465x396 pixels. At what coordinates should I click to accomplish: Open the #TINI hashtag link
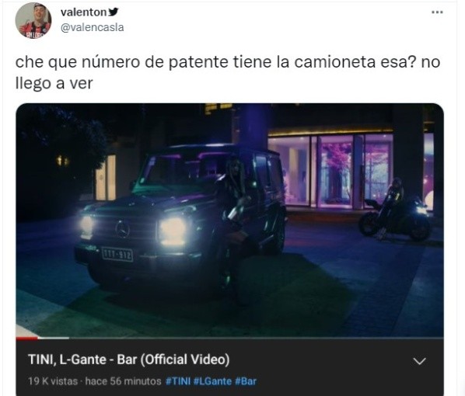click(177, 381)
